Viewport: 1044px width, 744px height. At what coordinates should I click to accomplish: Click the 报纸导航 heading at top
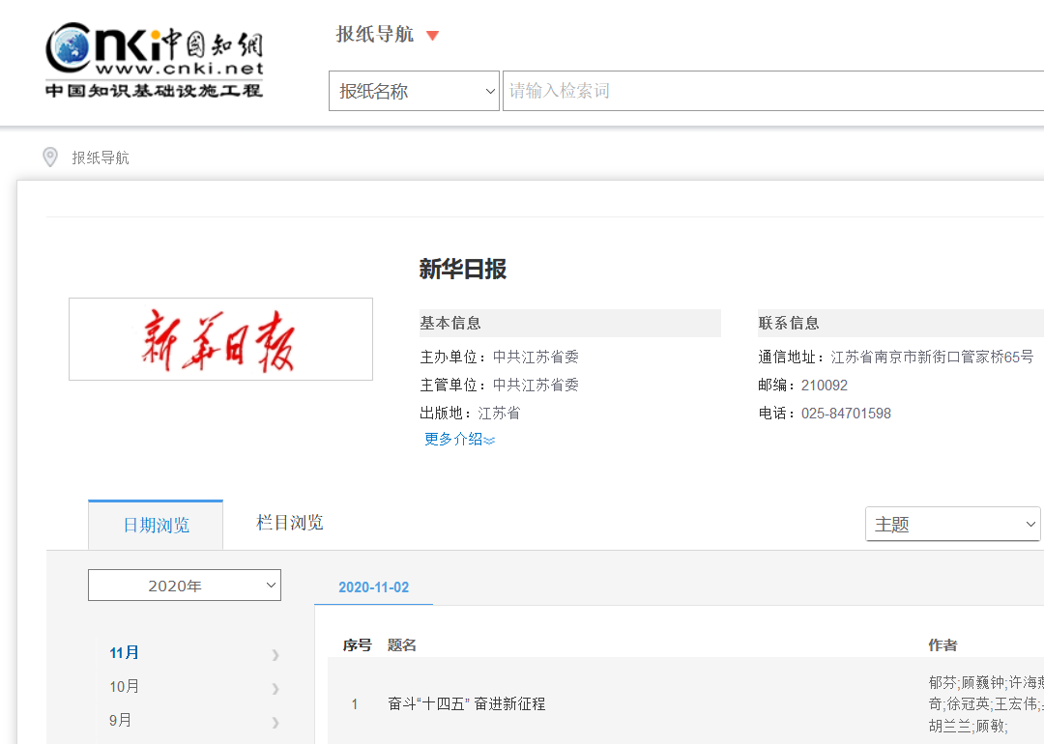tap(374, 35)
